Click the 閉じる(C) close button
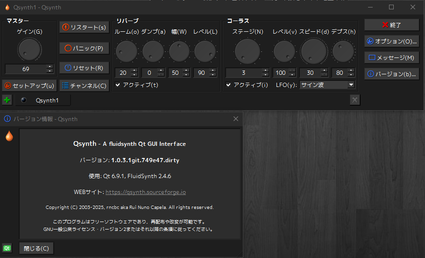 point(36,248)
